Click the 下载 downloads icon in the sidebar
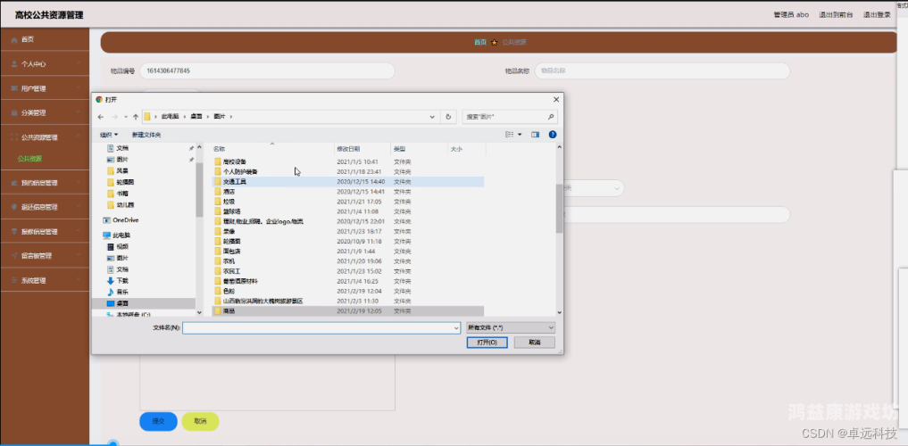Screen dimensions: 908x446 click(x=111, y=280)
